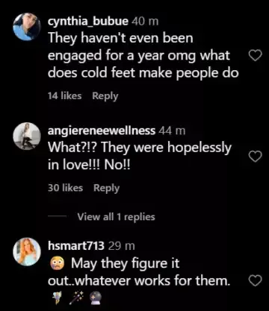The width and height of the screenshot is (269, 311).
Task: Reply to angiereneewellness's comment
Action: click(106, 188)
